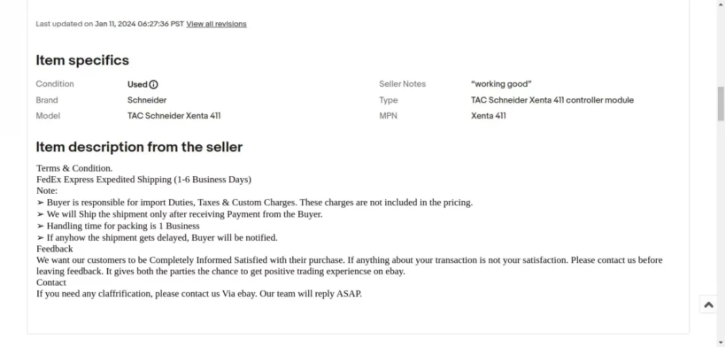Select the Item description from the seller heading
The width and height of the screenshot is (725, 347).
click(x=139, y=147)
